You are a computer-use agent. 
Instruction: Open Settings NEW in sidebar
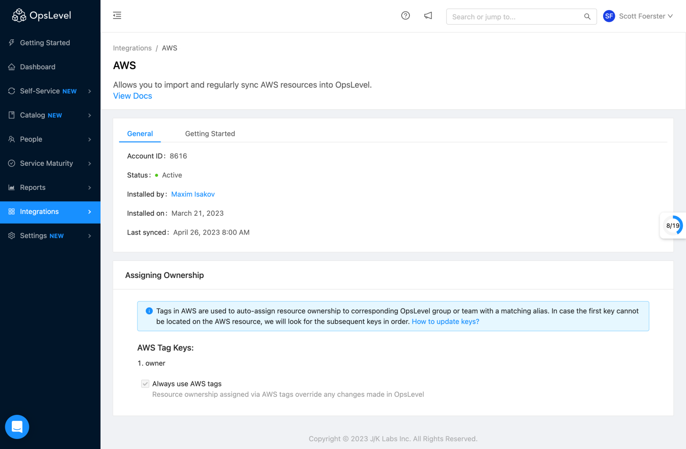pos(50,235)
